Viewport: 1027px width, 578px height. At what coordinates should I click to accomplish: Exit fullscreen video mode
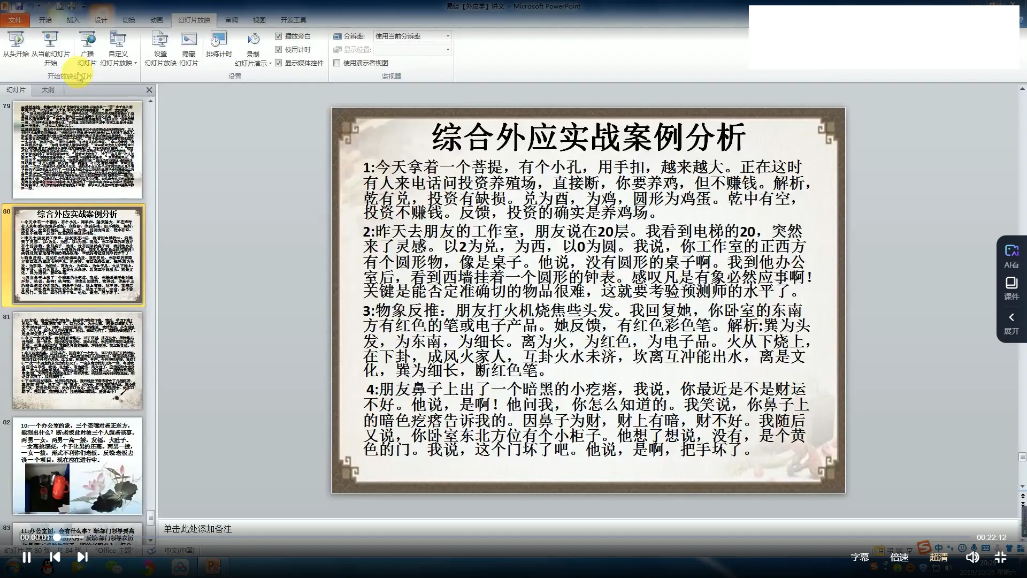pyautogui.click(x=1000, y=557)
